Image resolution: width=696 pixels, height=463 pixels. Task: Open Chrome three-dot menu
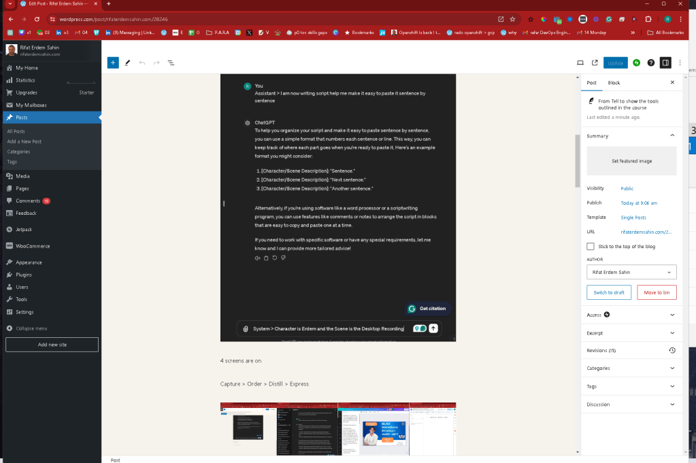pos(680,19)
